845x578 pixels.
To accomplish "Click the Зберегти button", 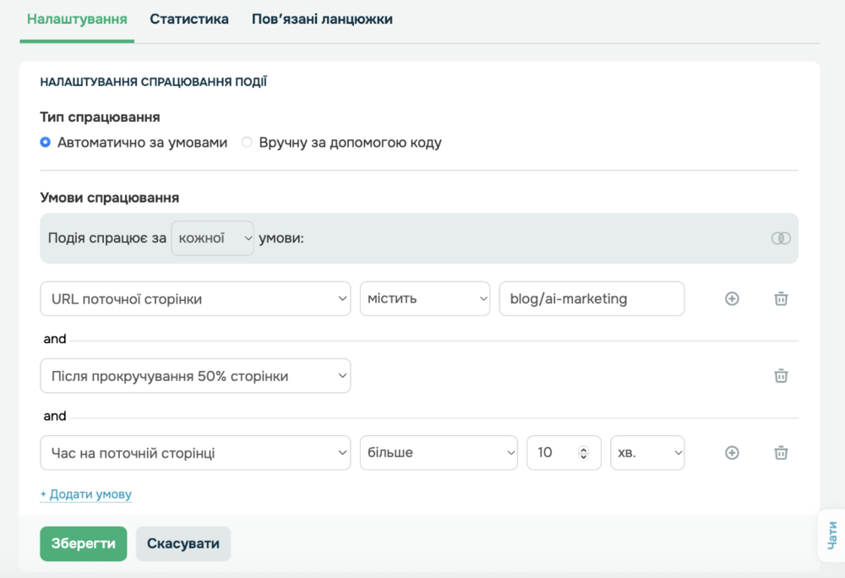I will [83, 543].
